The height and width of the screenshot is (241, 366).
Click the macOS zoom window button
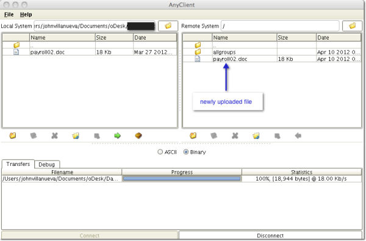point(24,5)
